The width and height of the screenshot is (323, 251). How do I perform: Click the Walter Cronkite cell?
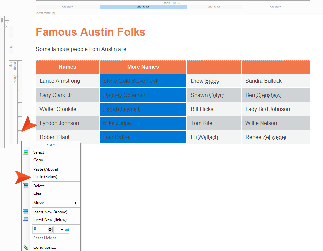point(68,109)
